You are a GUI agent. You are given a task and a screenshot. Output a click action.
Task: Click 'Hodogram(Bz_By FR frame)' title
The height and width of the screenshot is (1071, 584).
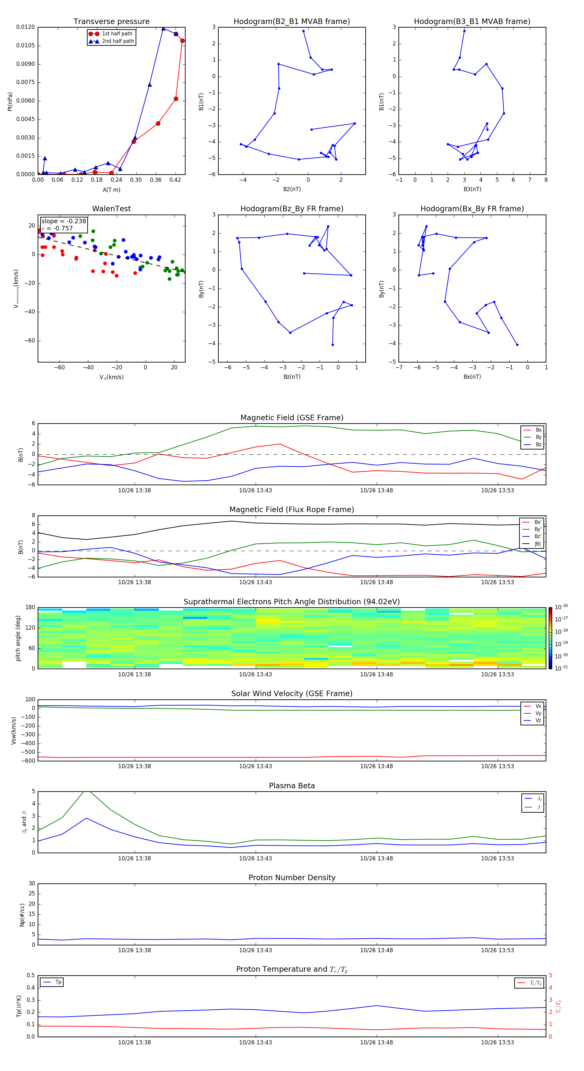[292, 209]
